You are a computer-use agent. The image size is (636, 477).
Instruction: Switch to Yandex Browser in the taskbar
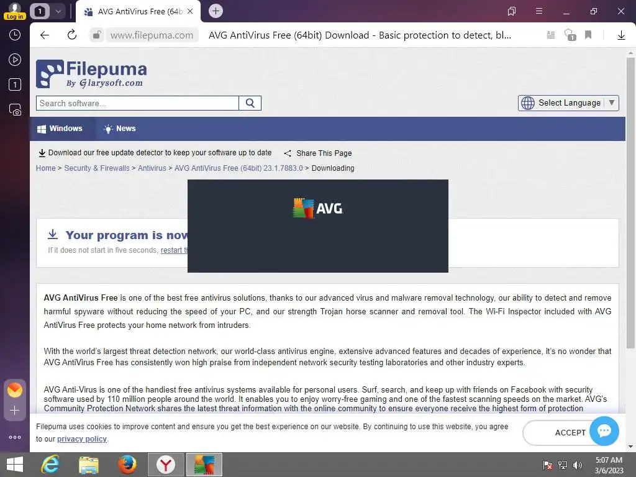click(x=165, y=465)
